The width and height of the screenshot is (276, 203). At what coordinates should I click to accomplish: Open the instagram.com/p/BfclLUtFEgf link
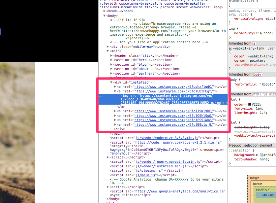[x=174, y=91]
